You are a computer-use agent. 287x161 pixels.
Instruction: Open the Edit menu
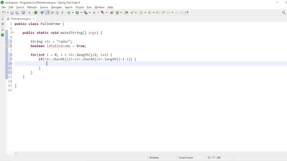[11, 7]
